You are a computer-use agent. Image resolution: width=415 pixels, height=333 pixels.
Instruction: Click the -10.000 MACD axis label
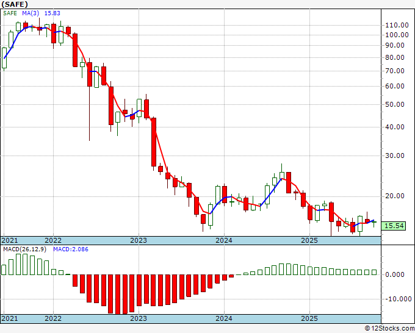[399, 299]
